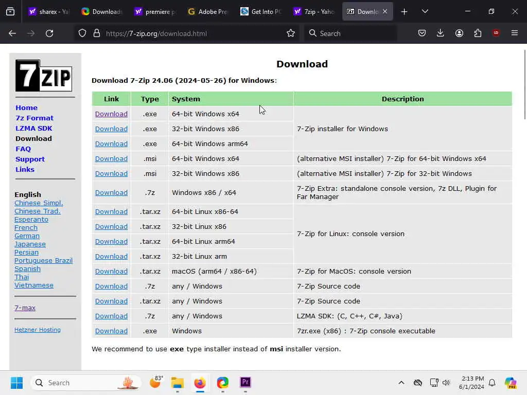527x395 pixels.
Task: Open the Firefox downloads panel
Action: [441, 33]
